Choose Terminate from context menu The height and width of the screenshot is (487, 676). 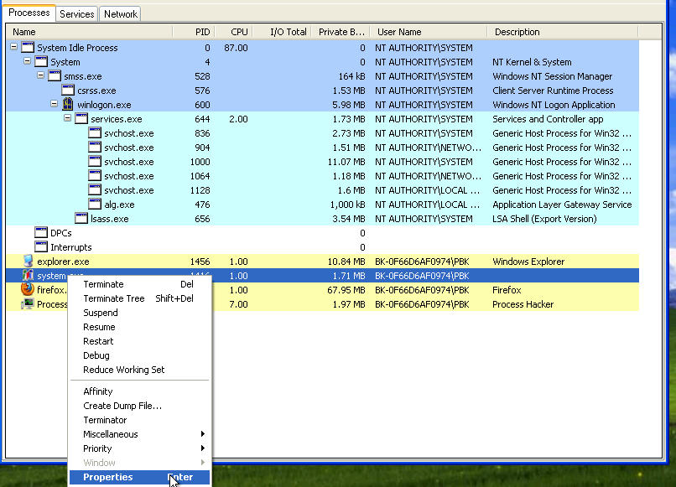point(139,284)
